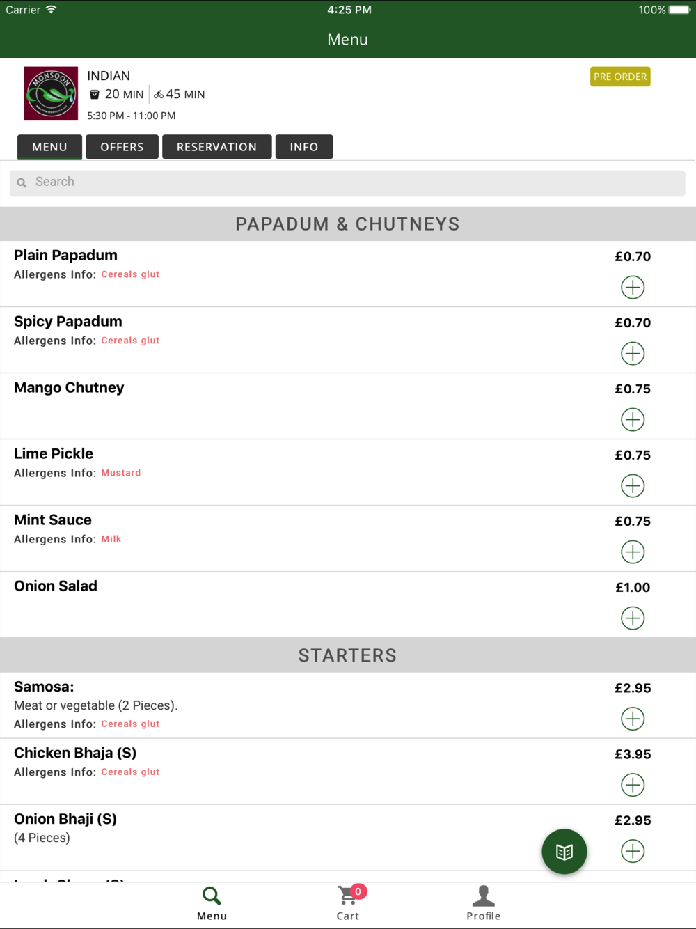Screen dimensions: 696x929
Task: Open the RESERVATION tab
Action: (216, 147)
